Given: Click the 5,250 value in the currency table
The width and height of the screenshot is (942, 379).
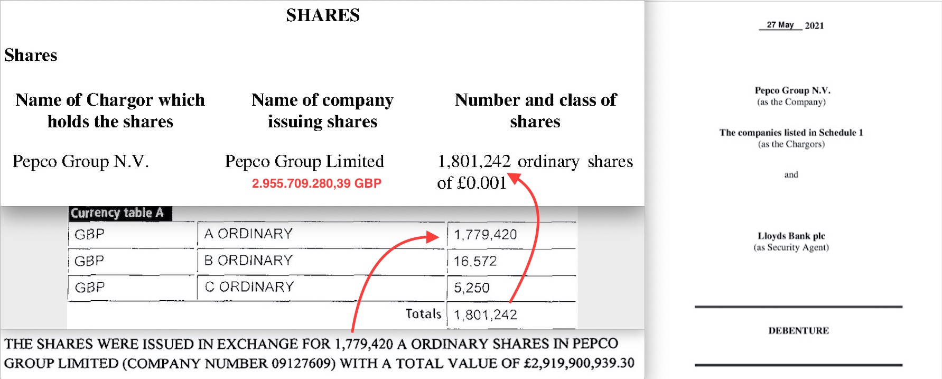Looking at the screenshot, I should pos(471,288).
